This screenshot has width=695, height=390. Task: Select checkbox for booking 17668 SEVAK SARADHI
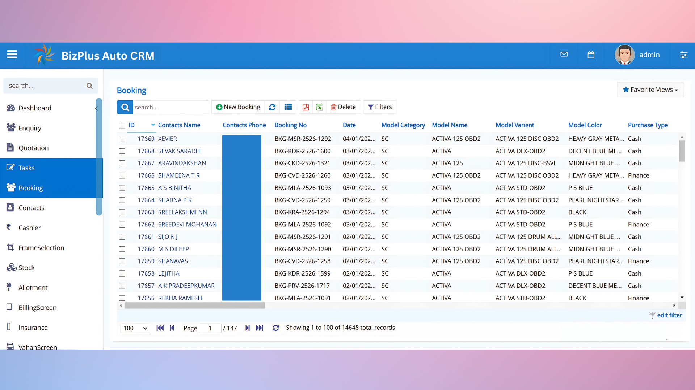122,151
